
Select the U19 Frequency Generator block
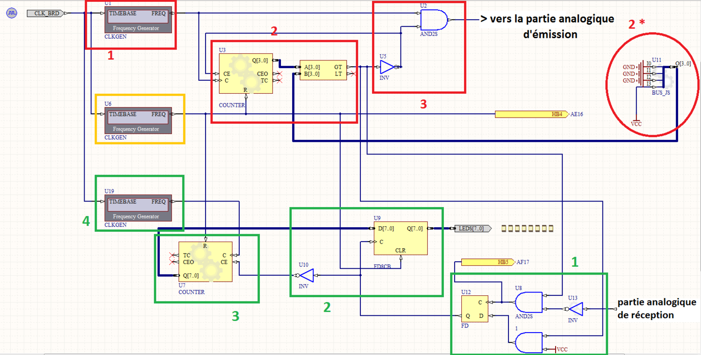click(138, 209)
